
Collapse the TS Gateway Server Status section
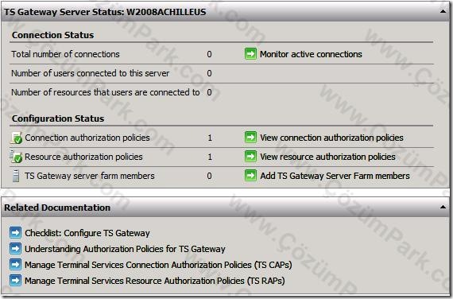coord(443,12)
